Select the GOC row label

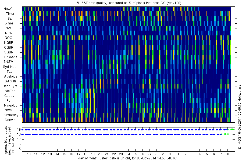[8, 38]
